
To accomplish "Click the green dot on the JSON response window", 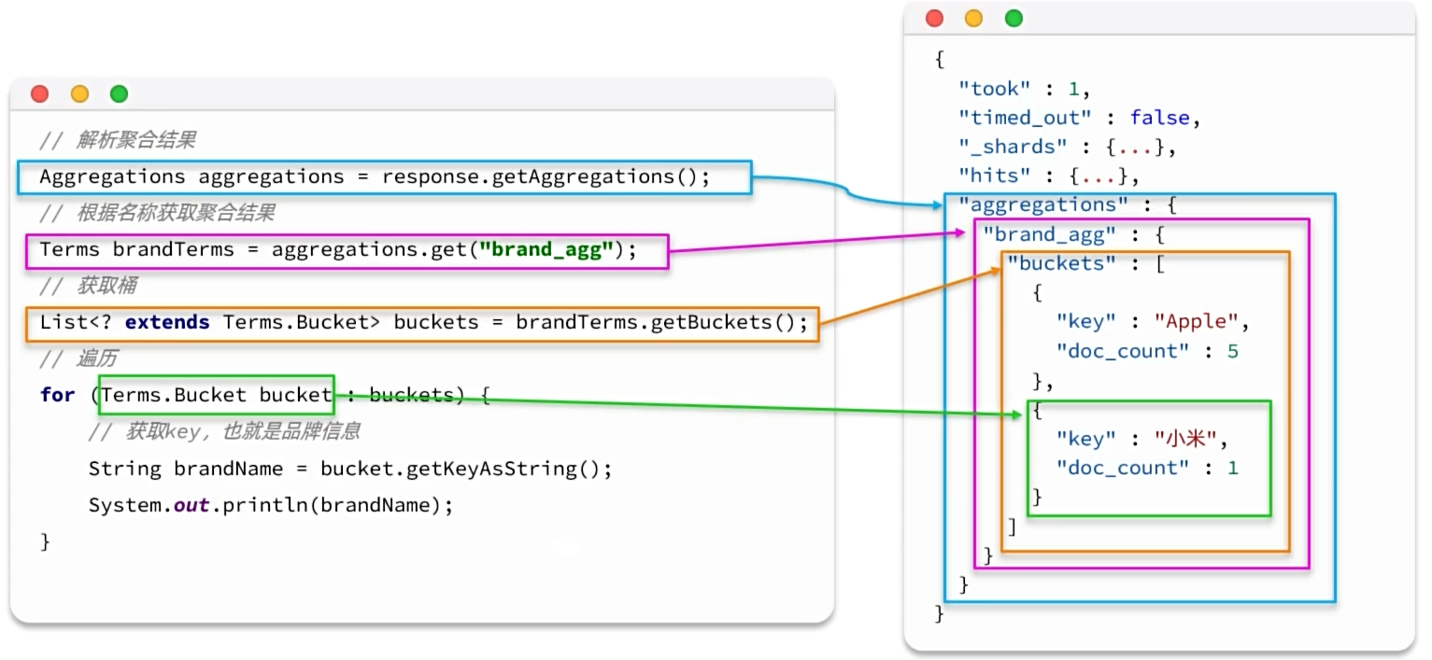I will [1014, 19].
